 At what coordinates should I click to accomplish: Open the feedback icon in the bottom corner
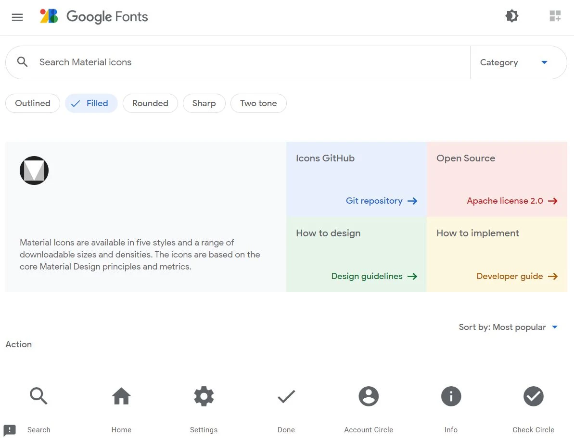tap(10, 430)
